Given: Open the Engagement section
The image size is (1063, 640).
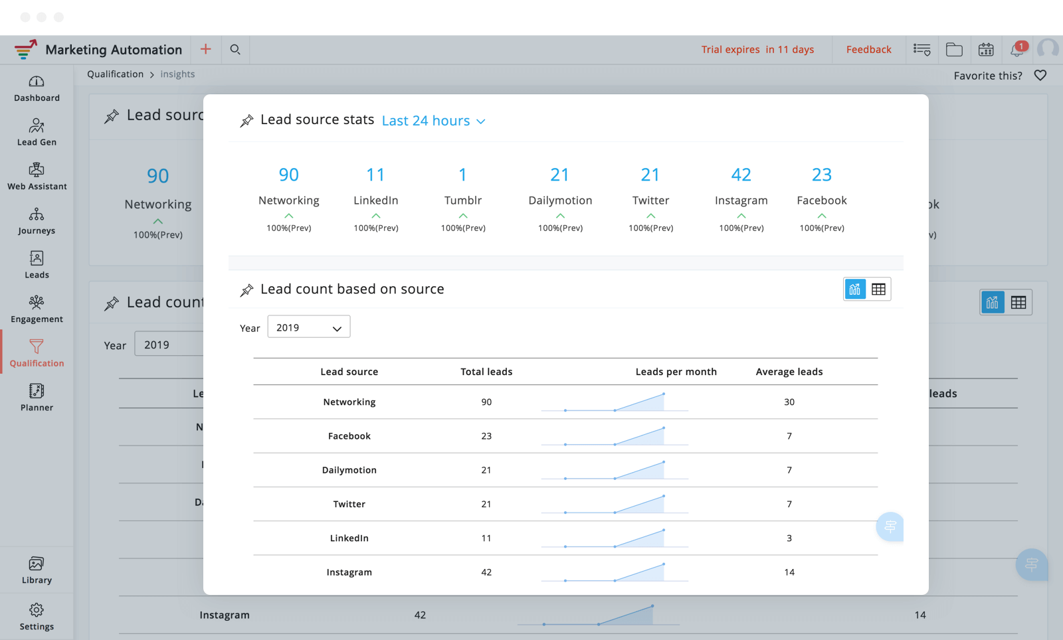Looking at the screenshot, I should (37, 310).
